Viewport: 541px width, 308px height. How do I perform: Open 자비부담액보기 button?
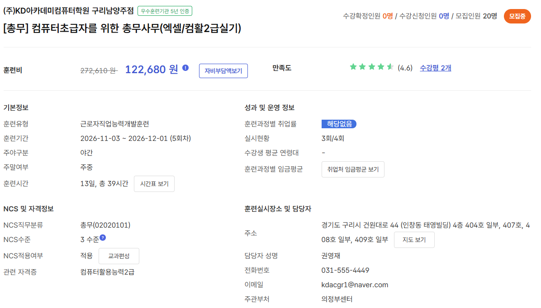(x=223, y=71)
